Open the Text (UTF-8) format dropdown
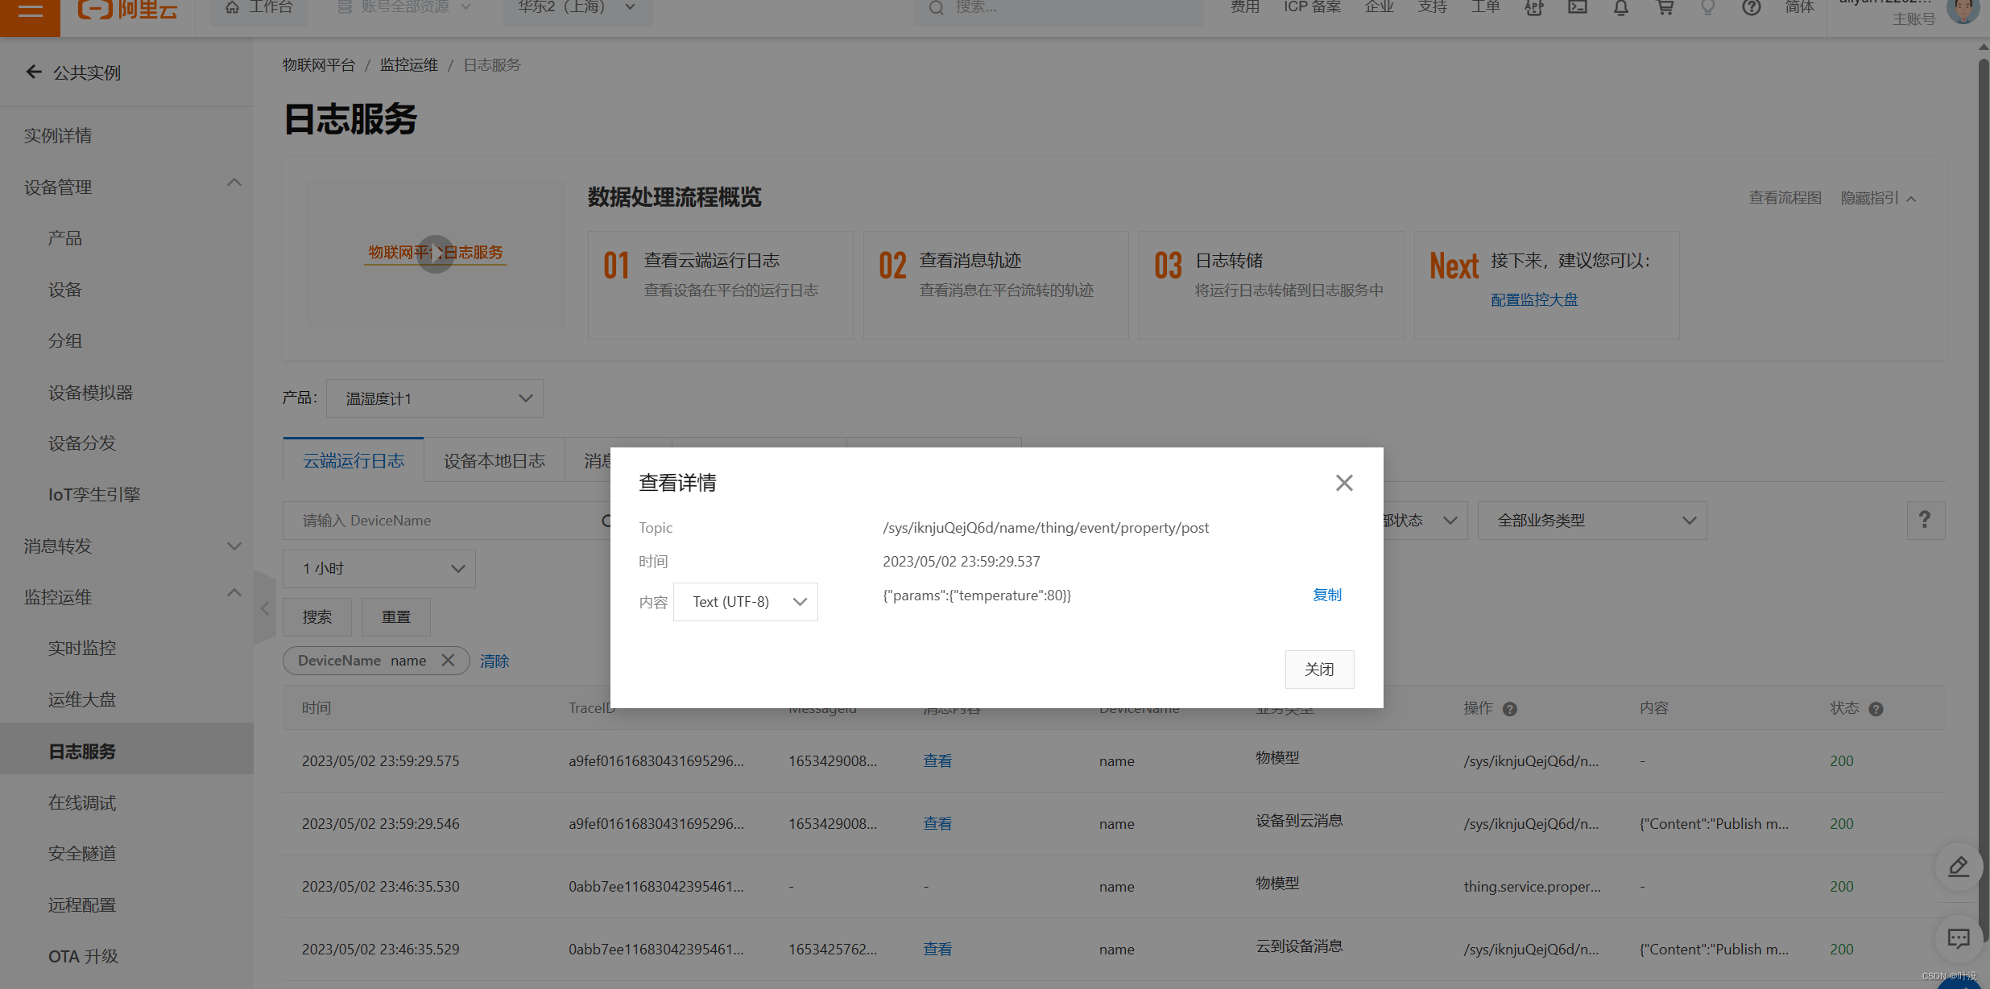 tap(745, 602)
